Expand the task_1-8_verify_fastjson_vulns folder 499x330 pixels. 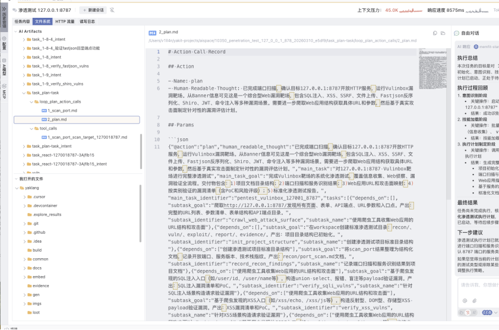click(x=24, y=66)
